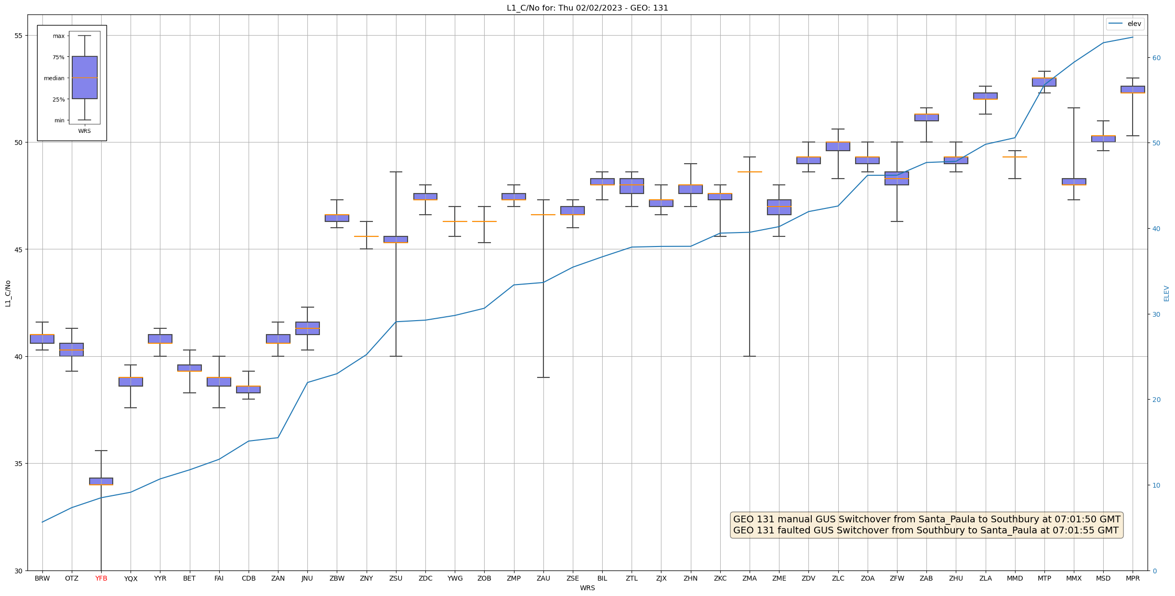This screenshot has width=1175, height=596.
Task: Click the YYR station label
Action: tap(160, 578)
